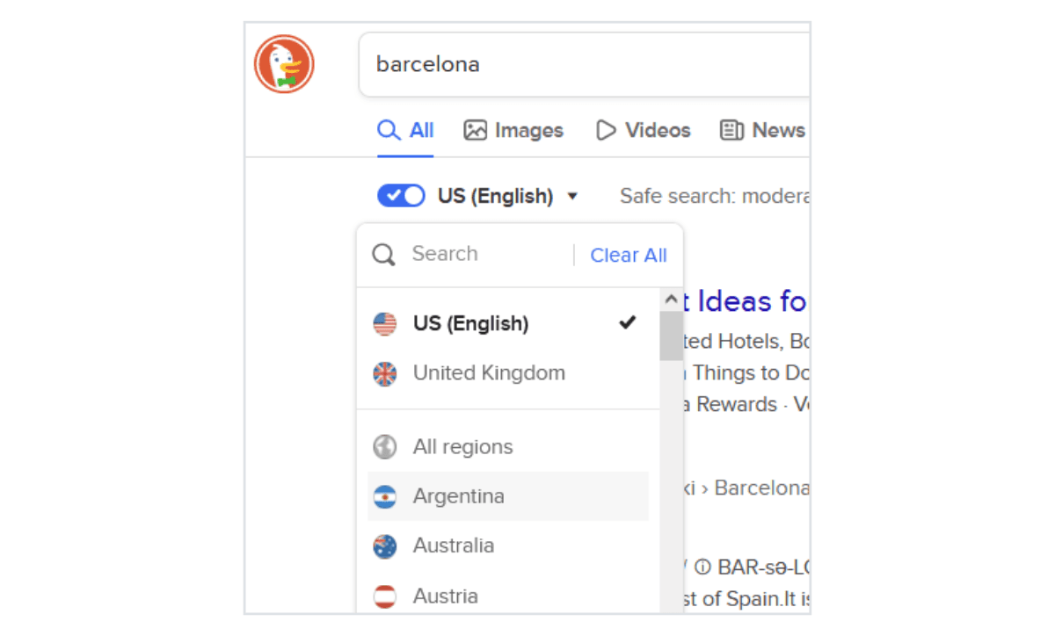1055x643 pixels.
Task: Click the Argentina flag icon
Action: click(x=385, y=497)
